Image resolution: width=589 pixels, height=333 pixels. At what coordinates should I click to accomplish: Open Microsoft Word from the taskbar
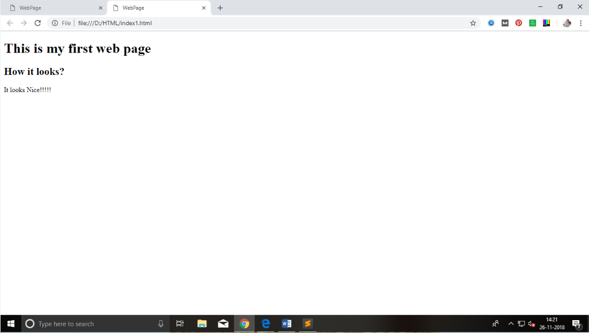[287, 323]
